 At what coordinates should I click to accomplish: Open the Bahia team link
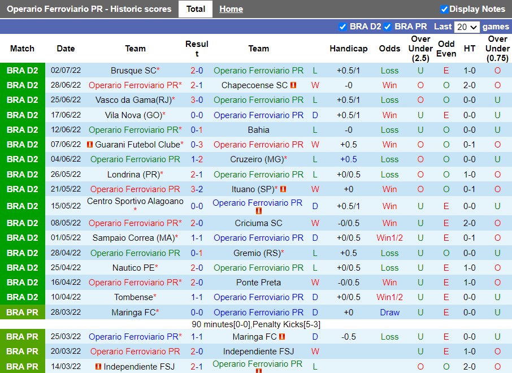tap(258, 130)
